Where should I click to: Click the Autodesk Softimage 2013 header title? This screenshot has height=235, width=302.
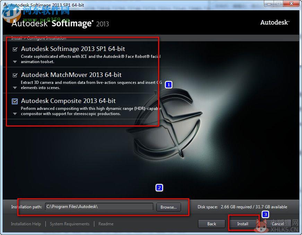click(x=60, y=24)
